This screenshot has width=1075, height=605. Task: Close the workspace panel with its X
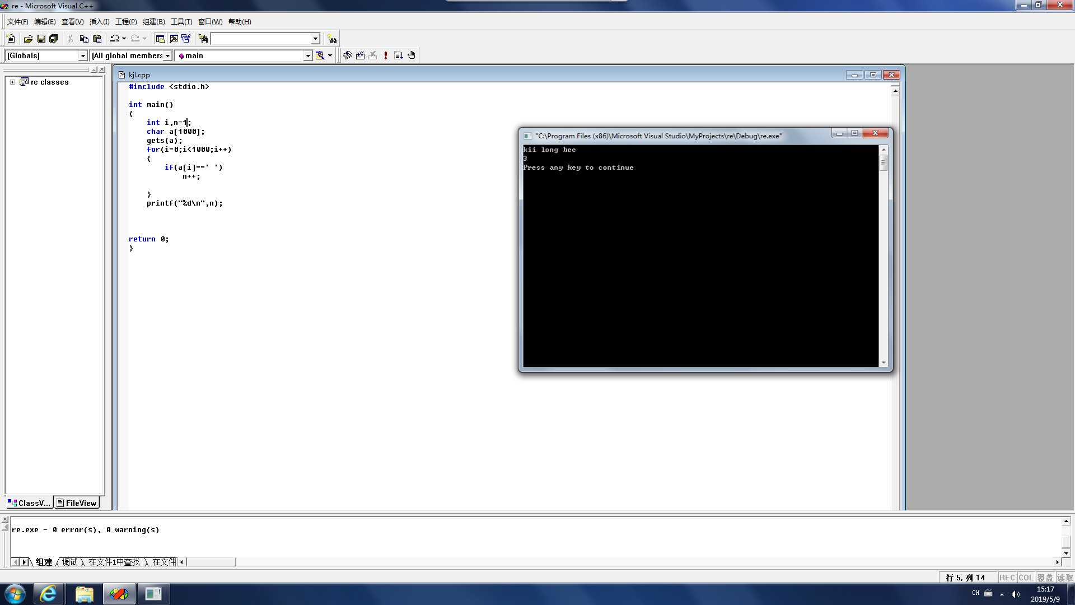[102, 69]
